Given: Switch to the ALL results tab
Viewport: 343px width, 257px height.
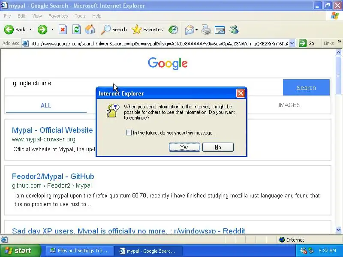Looking at the screenshot, I should coord(46,105).
